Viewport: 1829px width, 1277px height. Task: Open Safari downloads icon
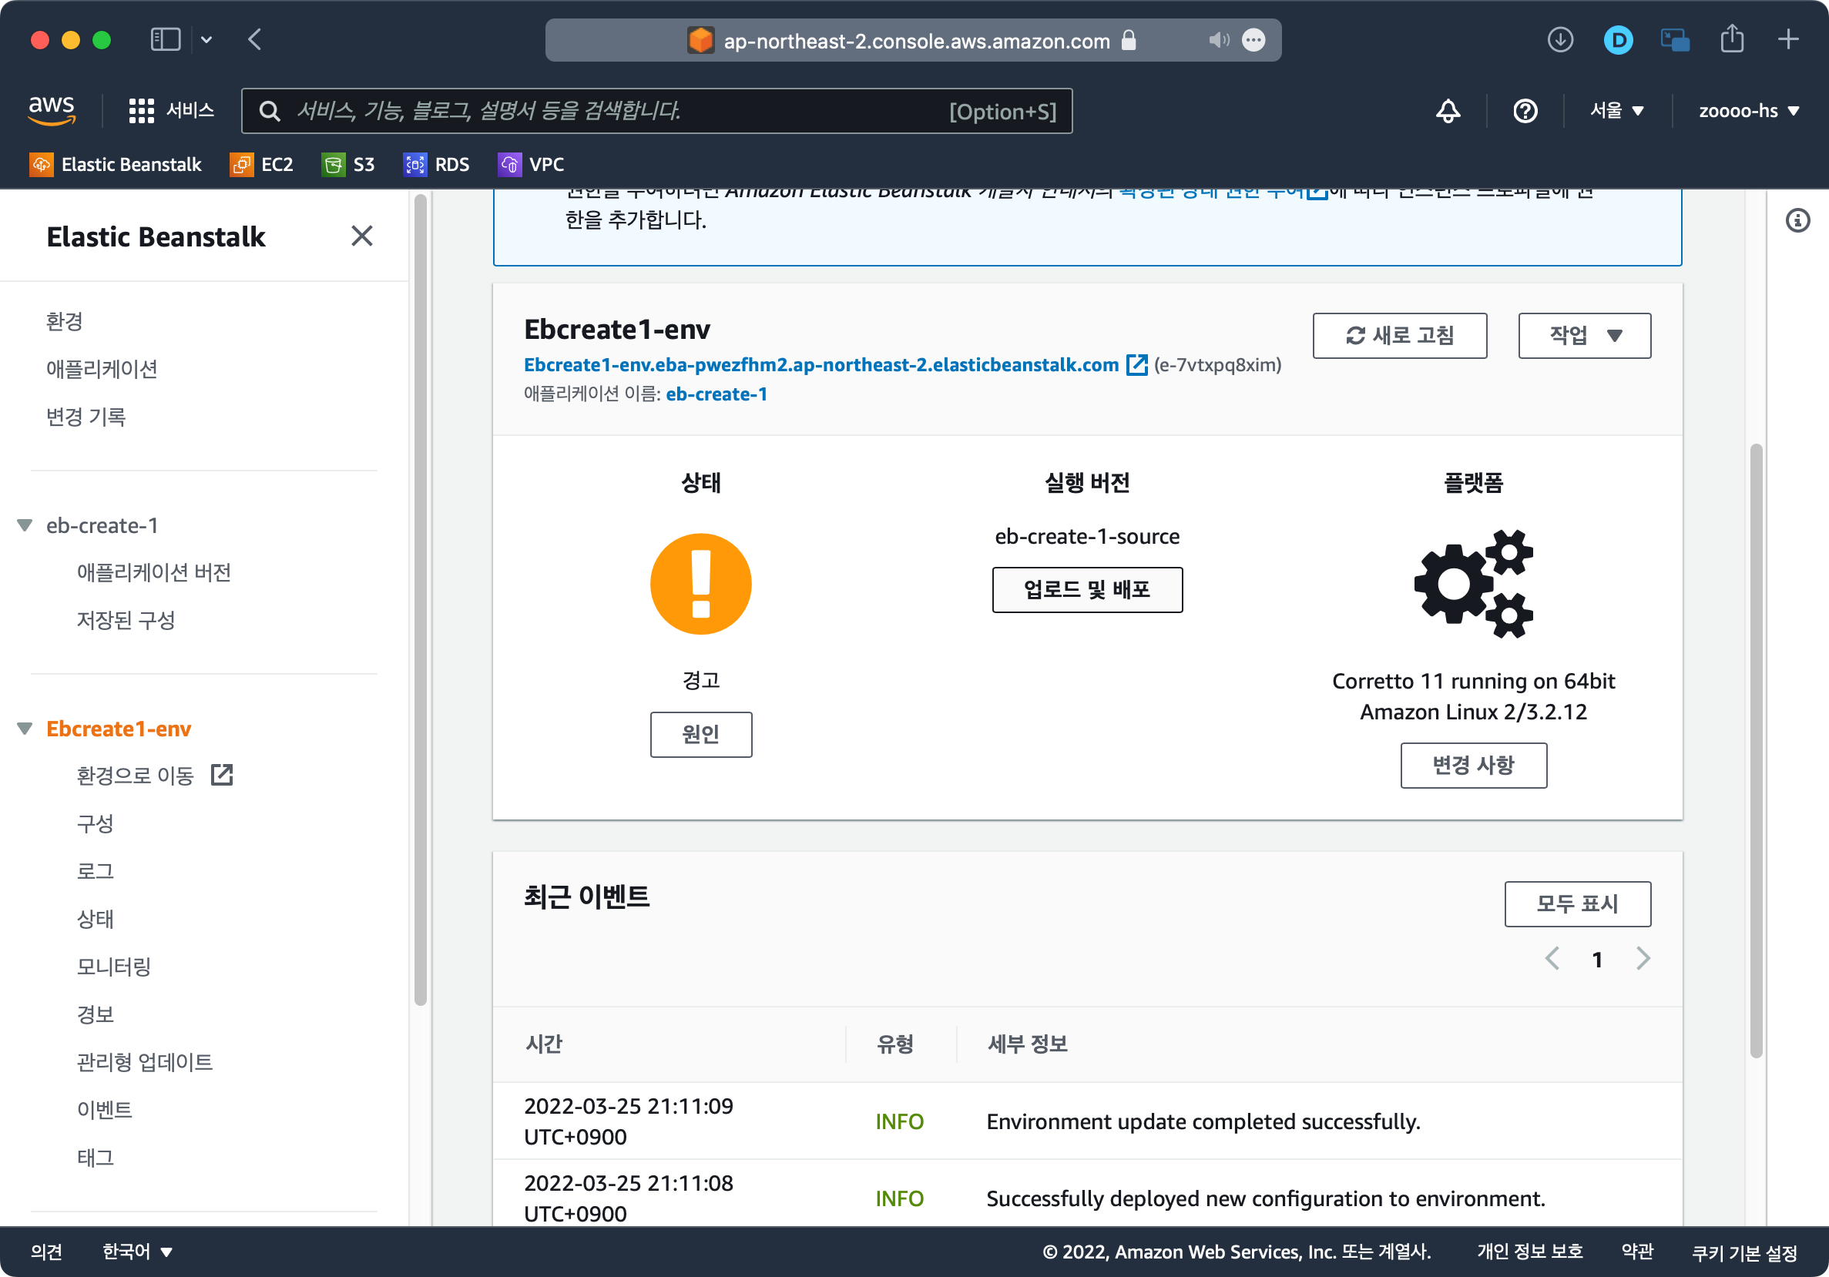(x=1560, y=39)
